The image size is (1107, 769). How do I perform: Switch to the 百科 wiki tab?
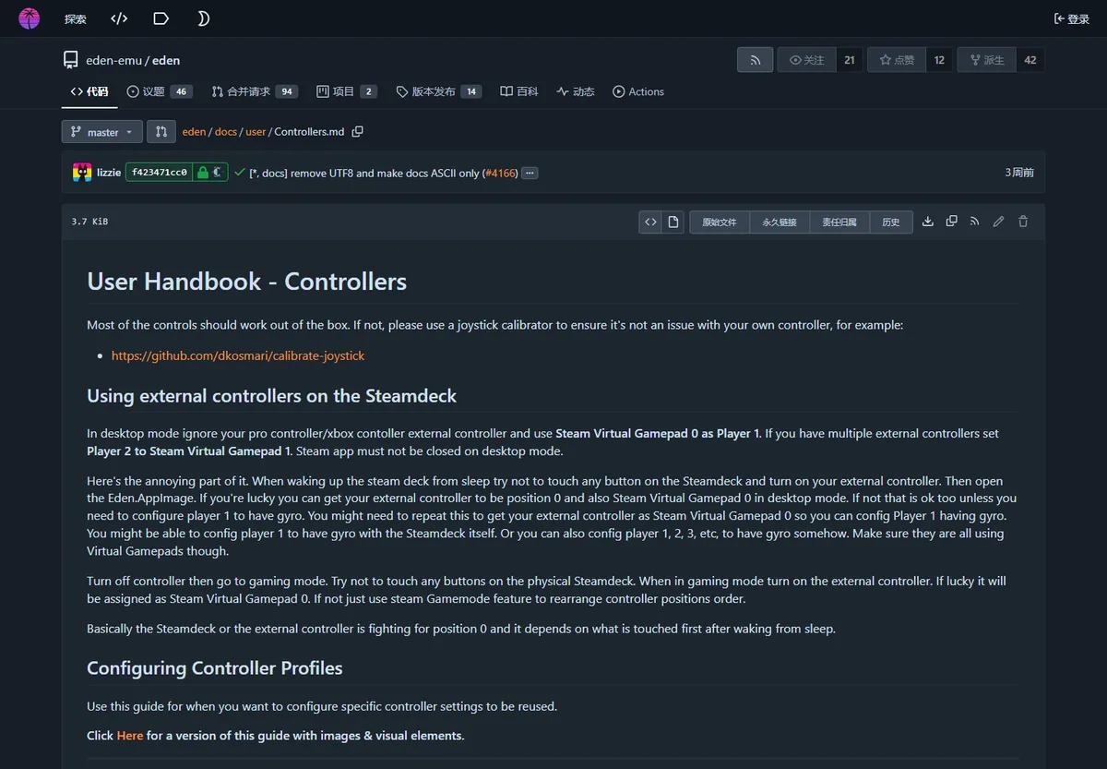click(519, 91)
